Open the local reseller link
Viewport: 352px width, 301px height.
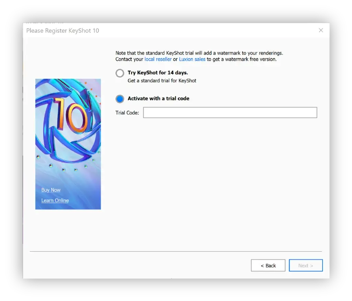158,59
